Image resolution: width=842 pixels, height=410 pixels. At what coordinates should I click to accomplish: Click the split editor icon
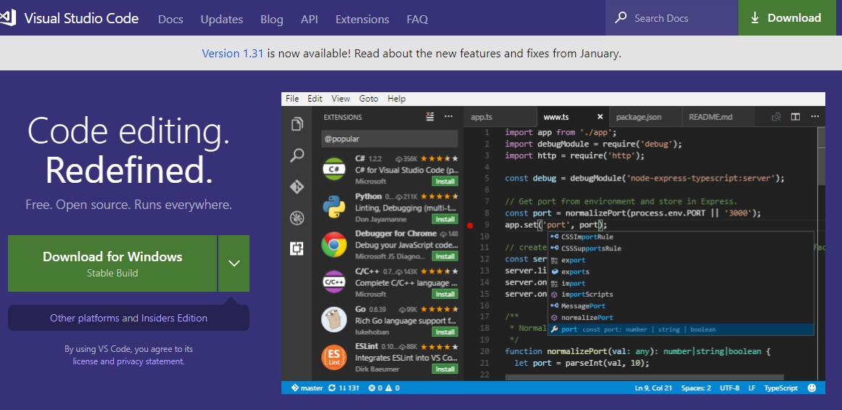[796, 117]
